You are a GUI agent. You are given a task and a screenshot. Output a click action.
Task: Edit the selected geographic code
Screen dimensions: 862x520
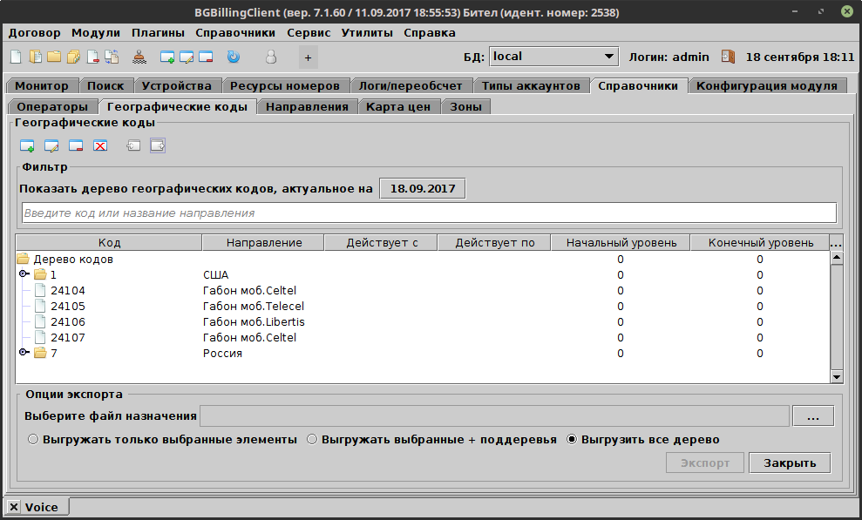(51, 145)
